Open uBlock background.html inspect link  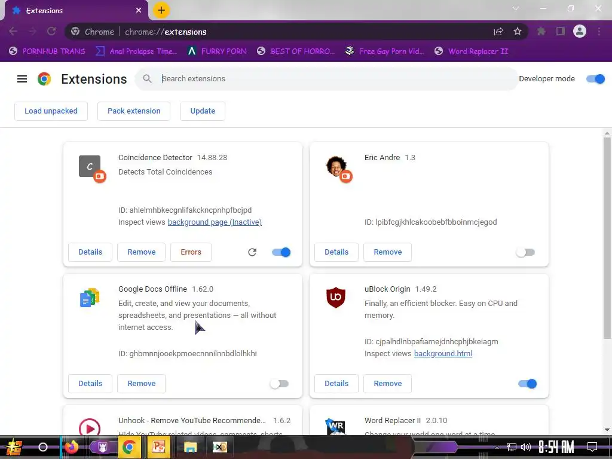tap(443, 354)
